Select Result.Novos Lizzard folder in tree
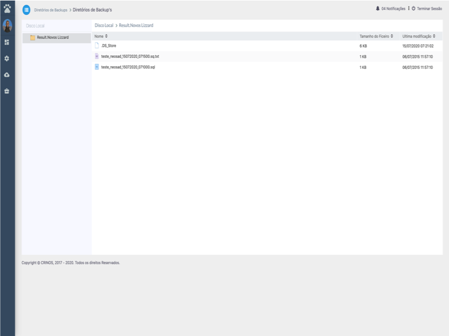 pos(52,38)
